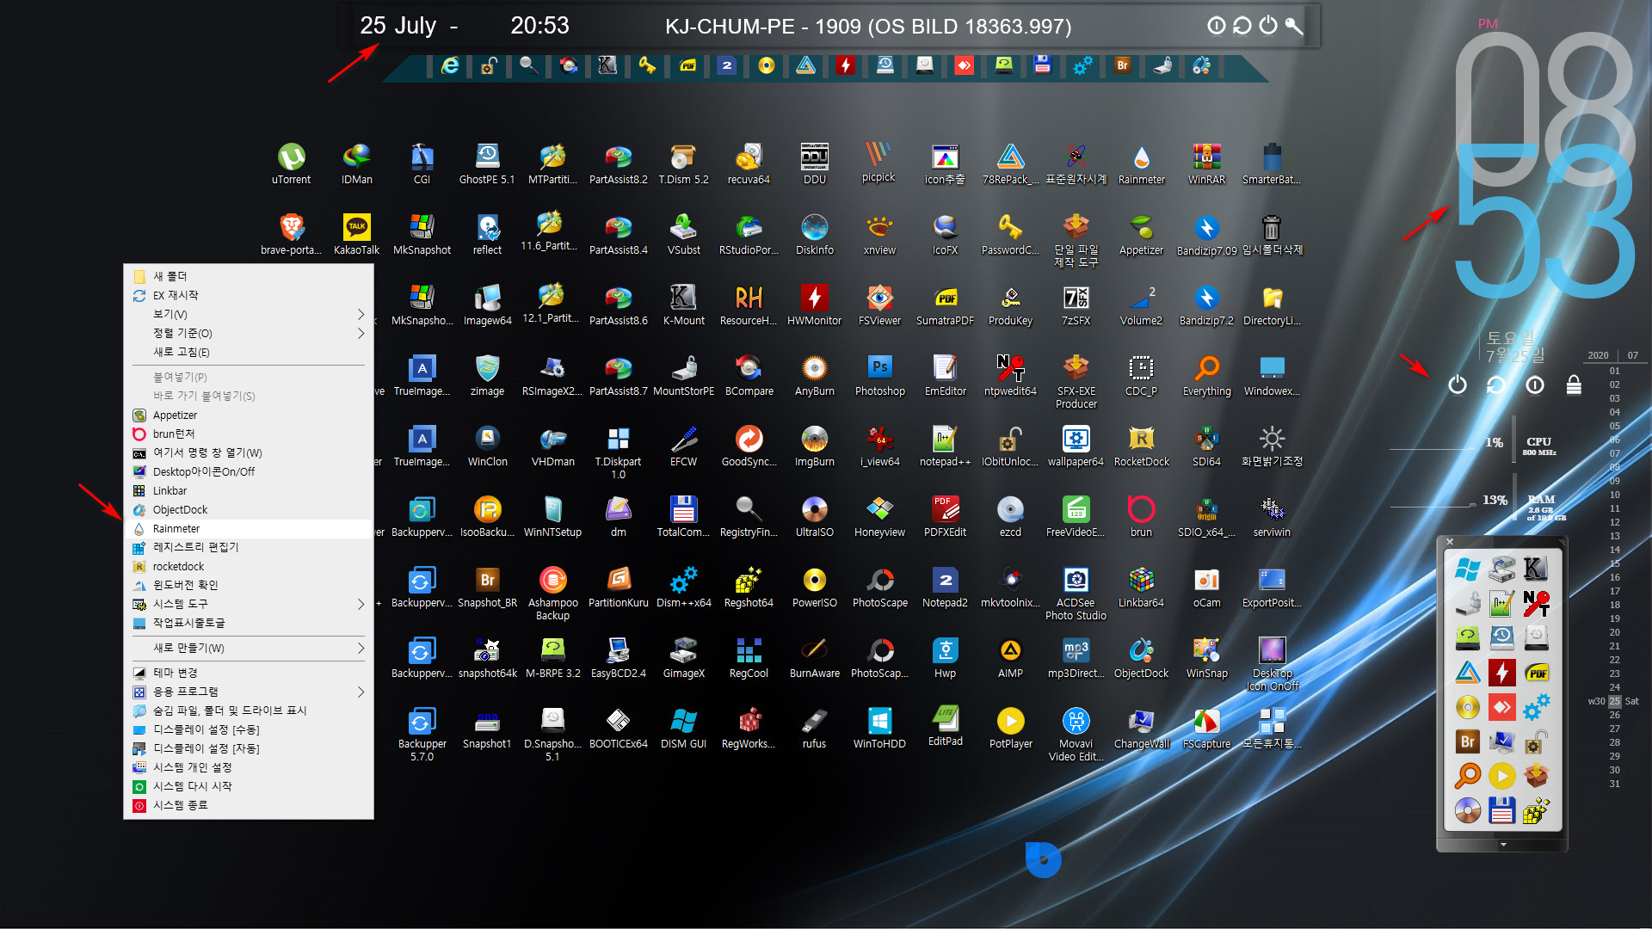
Task: Open the TotalCommander desktop icon
Action: tap(683, 516)
